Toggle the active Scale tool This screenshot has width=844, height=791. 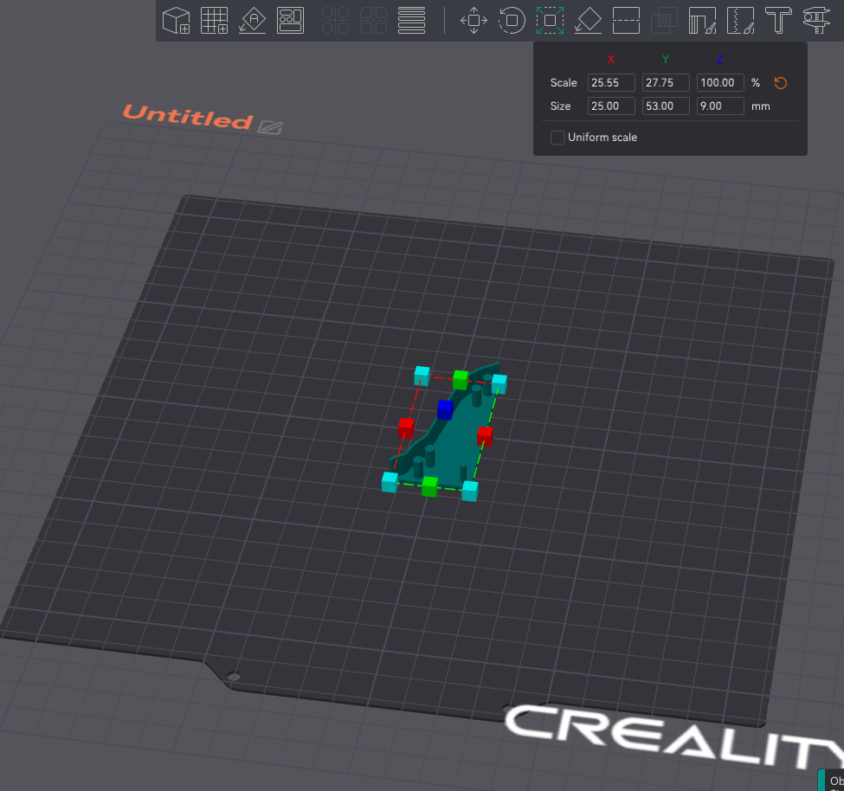click(550, 21)
